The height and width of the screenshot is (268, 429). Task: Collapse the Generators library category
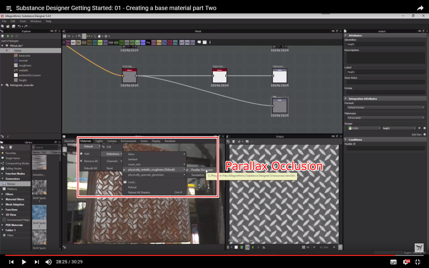tap(3, 179)
